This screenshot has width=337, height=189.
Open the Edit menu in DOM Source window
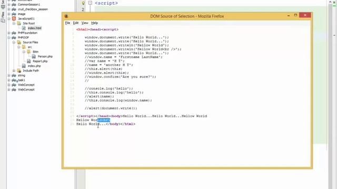tap(76, 23)
